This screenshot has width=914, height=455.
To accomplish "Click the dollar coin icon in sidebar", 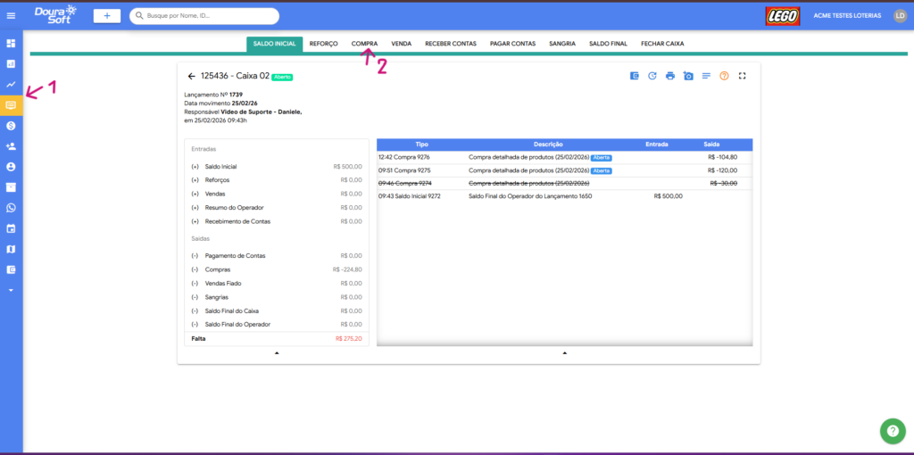I will pos(12,126).
